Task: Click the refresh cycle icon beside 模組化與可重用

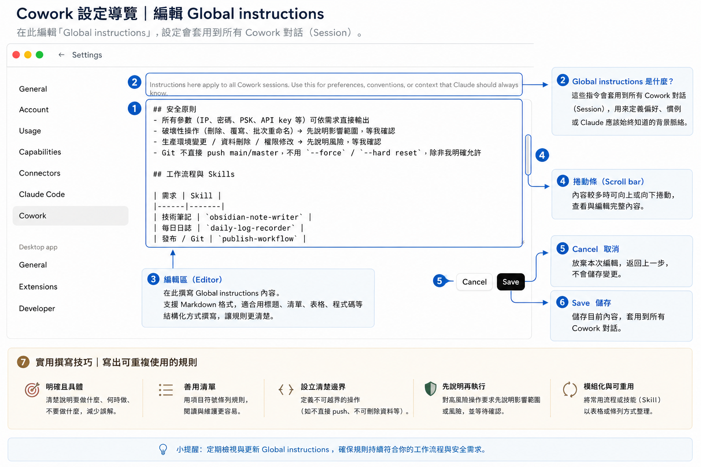Action: point(570,389)
